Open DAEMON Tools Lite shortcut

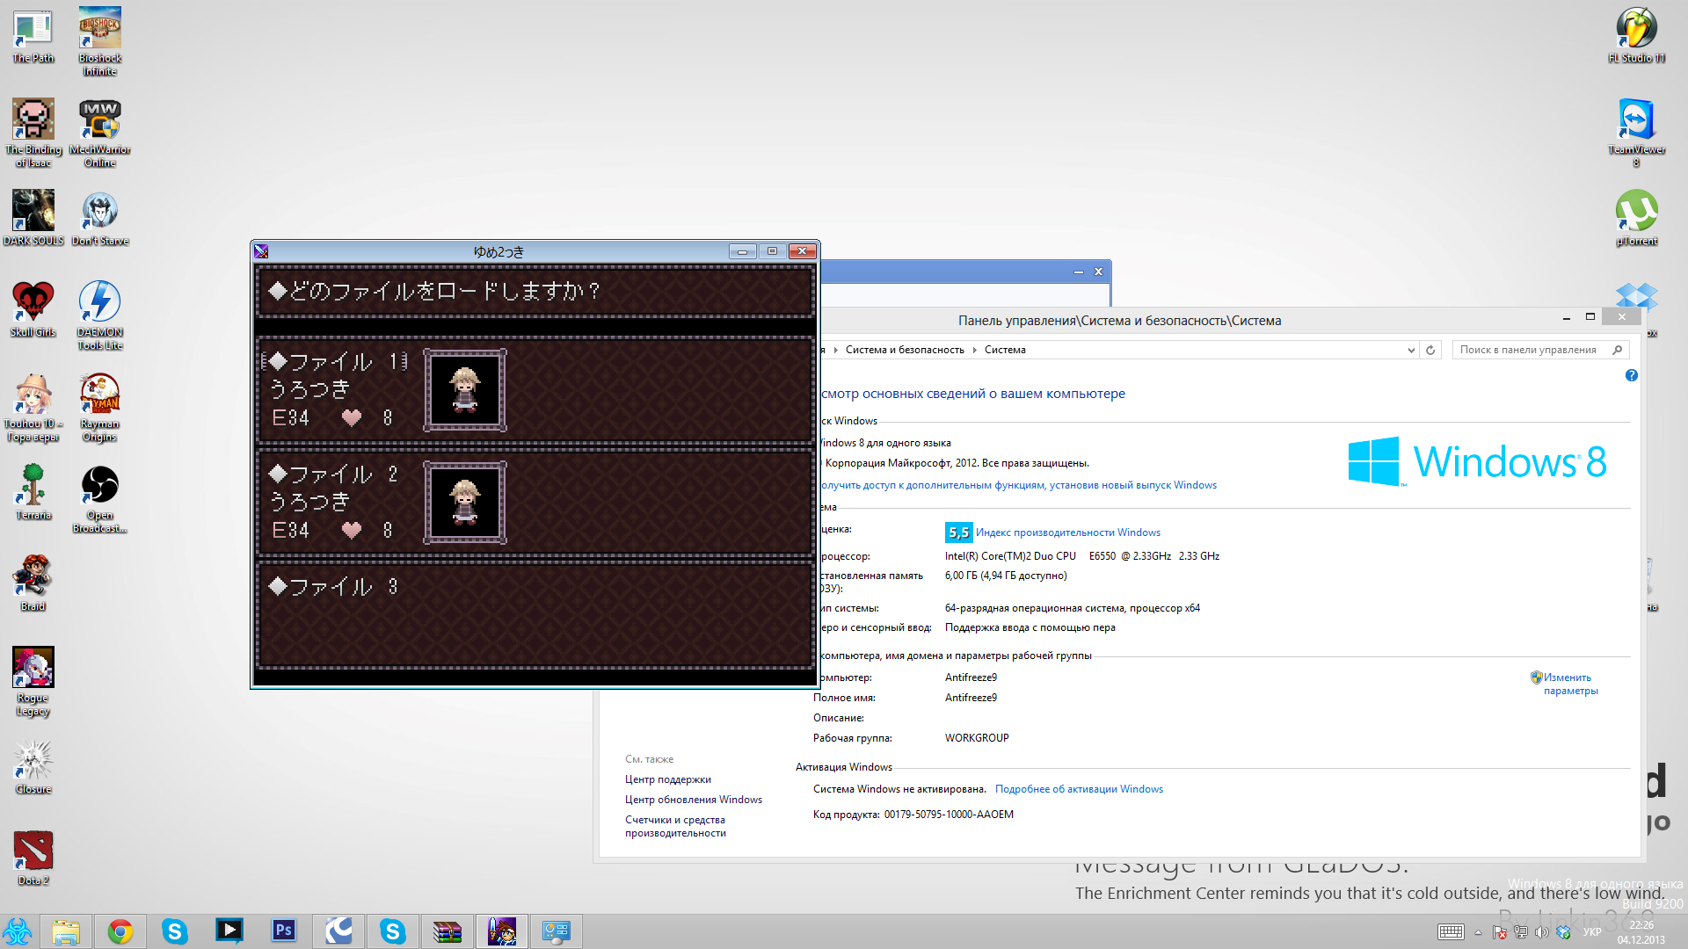click(x=100, y=315)
